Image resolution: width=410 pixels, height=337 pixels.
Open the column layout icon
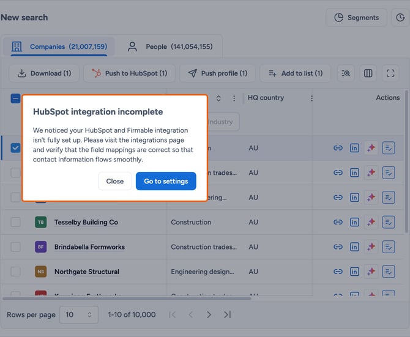point(368,73)
